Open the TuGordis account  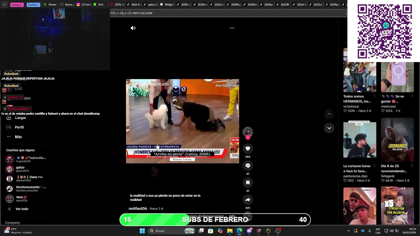(26, 159)
